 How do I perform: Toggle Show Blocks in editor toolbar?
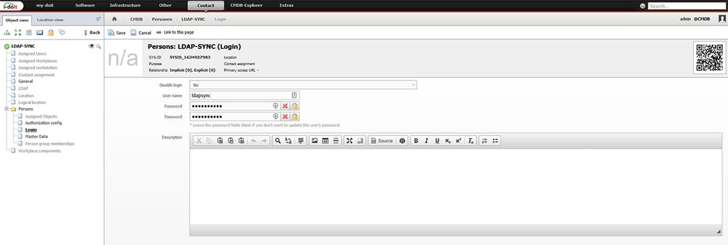(x=360, y=141)
